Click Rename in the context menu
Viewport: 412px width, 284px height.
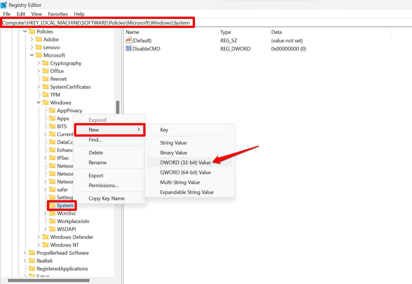pyautogui.click(x=110, y=162)
